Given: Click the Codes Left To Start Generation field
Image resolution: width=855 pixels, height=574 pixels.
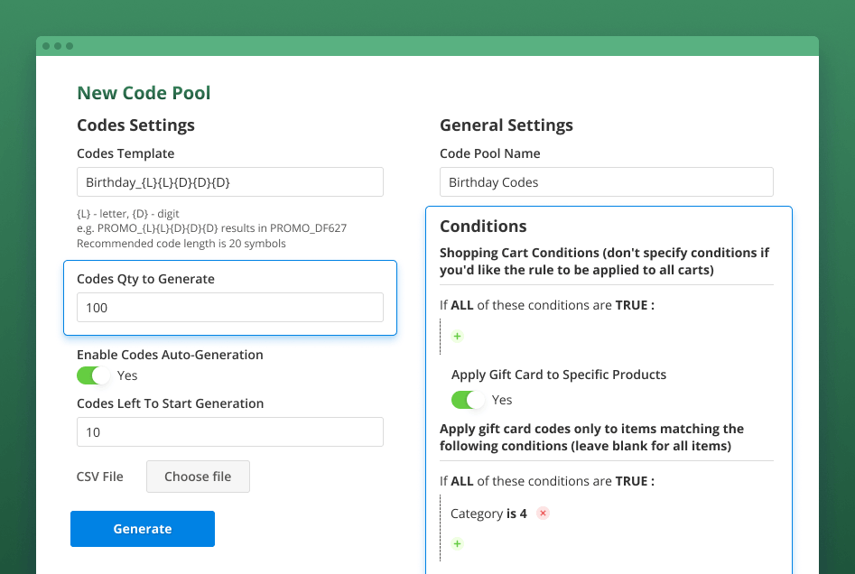Looking at the screenshot, I should pos(229,431).
